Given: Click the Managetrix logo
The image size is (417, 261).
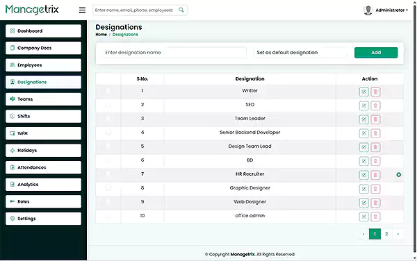Looking at the screenshot, I should tap(32, 10).
